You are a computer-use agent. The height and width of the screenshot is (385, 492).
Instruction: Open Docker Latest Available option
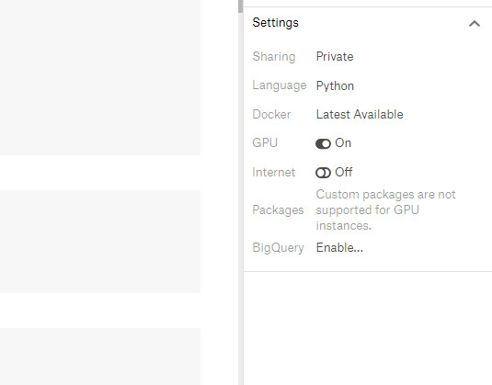pyautogui.click(x=360, y=115)
